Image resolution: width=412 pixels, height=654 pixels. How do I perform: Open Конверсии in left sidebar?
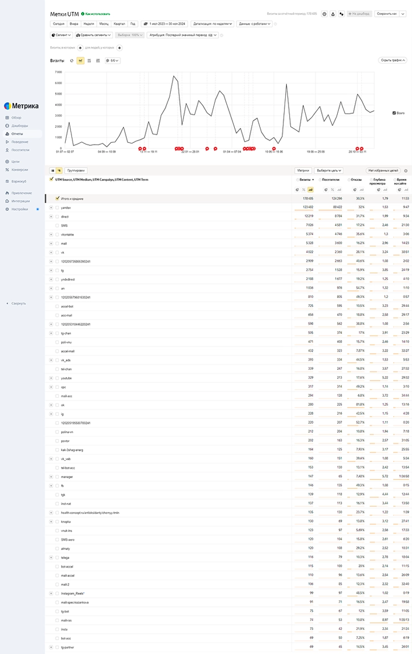19,170
